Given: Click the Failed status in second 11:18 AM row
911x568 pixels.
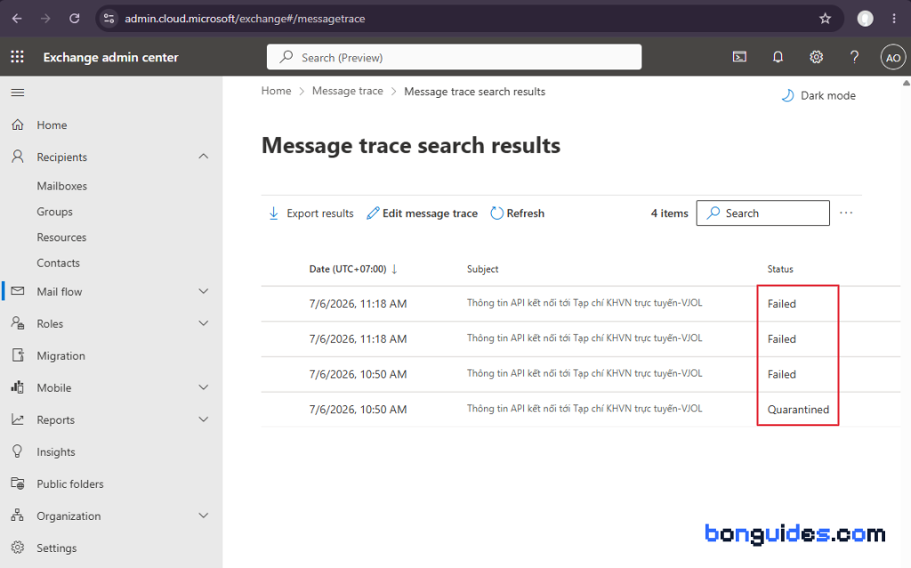Looking at the screenshot, I should (781, 340).
